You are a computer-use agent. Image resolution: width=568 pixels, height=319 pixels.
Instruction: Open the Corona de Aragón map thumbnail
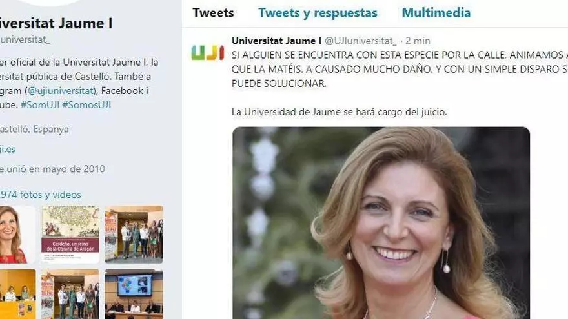(x=70, y=235)
